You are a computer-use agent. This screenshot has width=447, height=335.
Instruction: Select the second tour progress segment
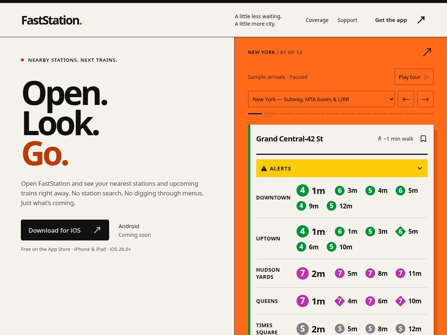[x=270, y=114]
